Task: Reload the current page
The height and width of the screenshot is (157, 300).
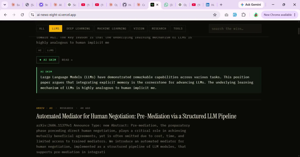Action: click(x=22, y=15)
